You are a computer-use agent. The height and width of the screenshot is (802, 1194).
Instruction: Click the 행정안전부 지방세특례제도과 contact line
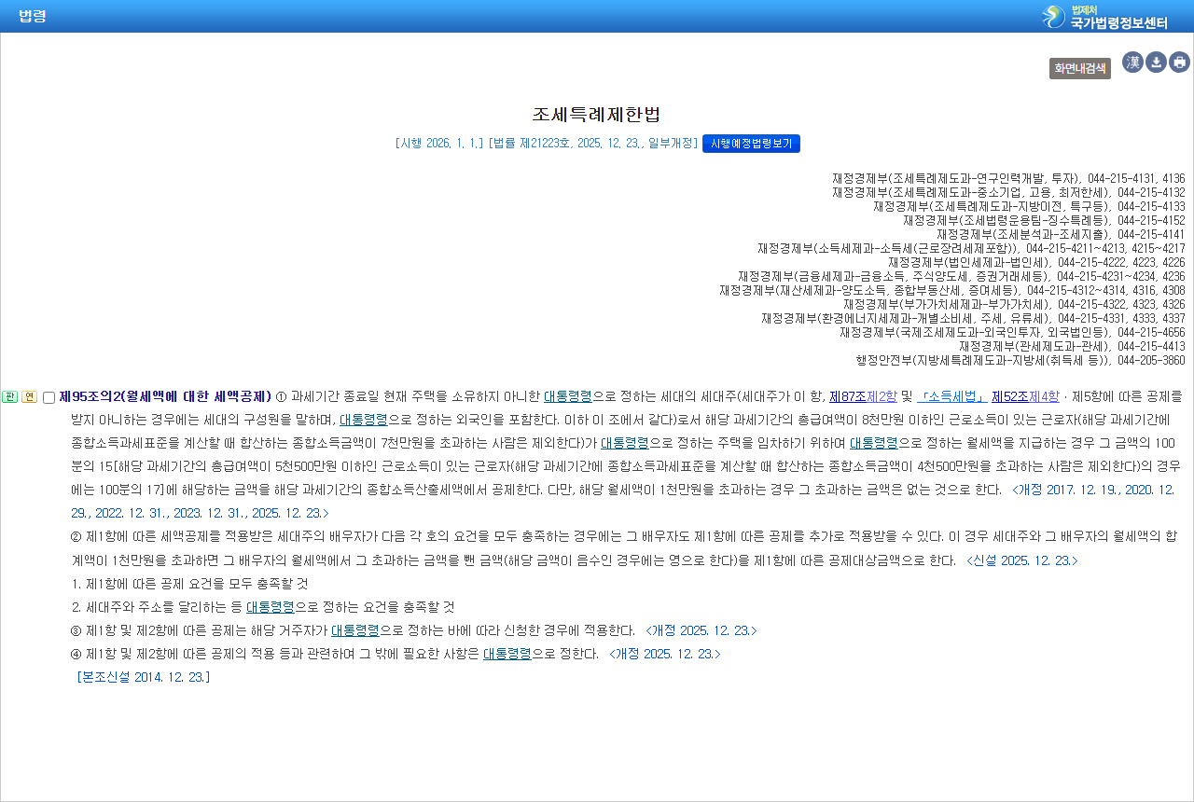tap(1020, 360)
